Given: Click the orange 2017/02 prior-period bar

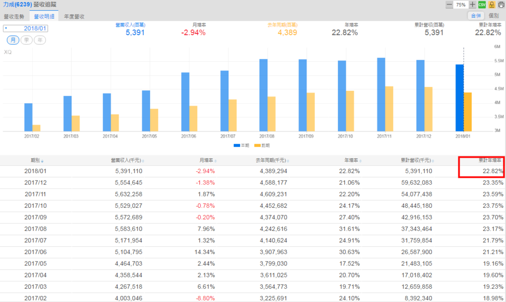Looking at the screenshot, I should [x=37, y=128].
